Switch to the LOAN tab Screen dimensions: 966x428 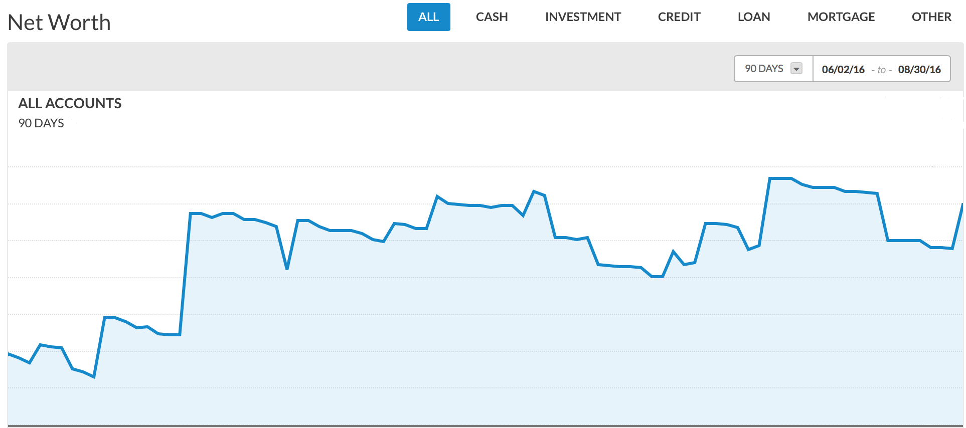[x=754, y=17]
